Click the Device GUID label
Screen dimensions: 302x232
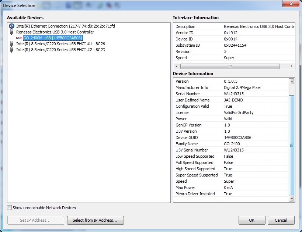click(187, 138)
